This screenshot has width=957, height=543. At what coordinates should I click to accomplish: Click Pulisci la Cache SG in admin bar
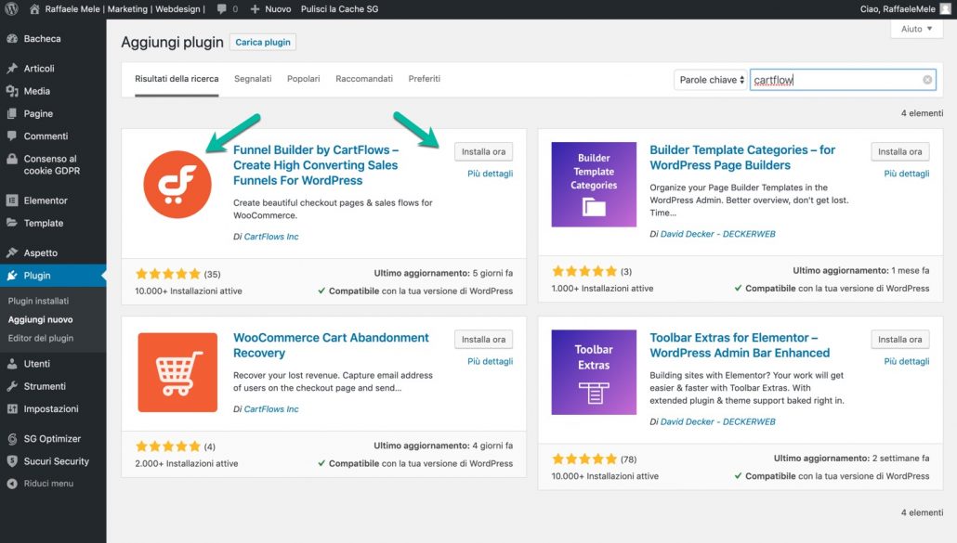339,9
